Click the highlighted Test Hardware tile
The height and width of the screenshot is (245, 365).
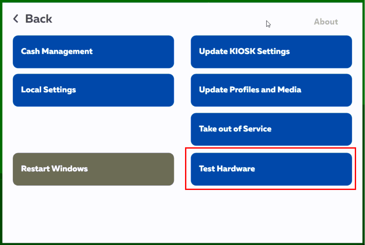tap(271, 169)
